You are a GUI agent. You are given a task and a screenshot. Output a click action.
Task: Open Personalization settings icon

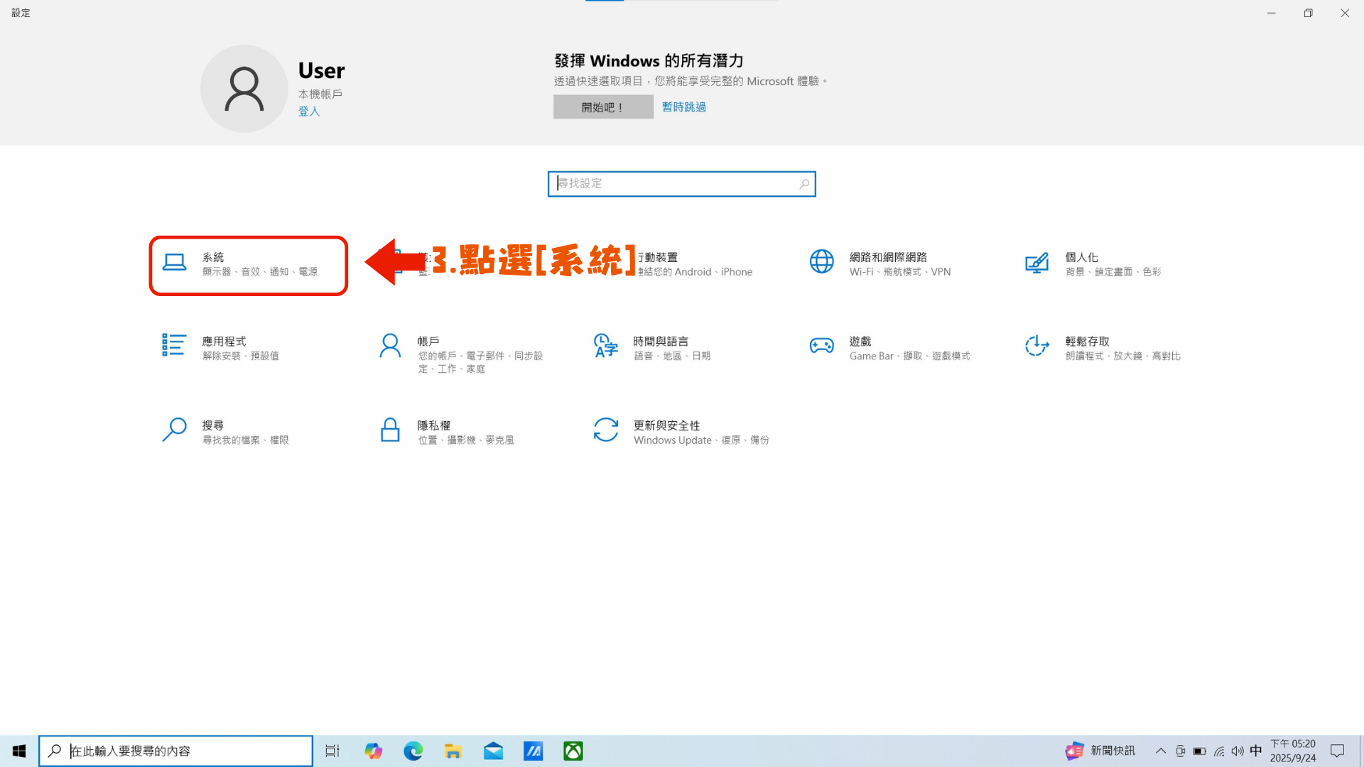point(1037,263)
